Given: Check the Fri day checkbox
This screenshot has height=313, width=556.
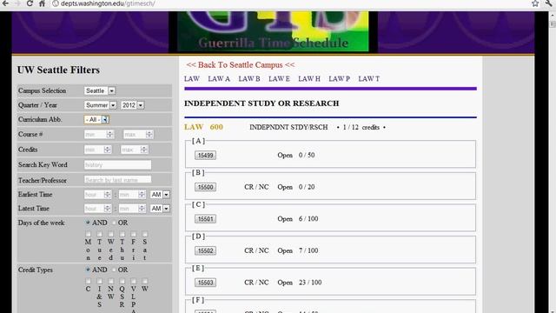Looking at the screenshot, I should point(133,234).
